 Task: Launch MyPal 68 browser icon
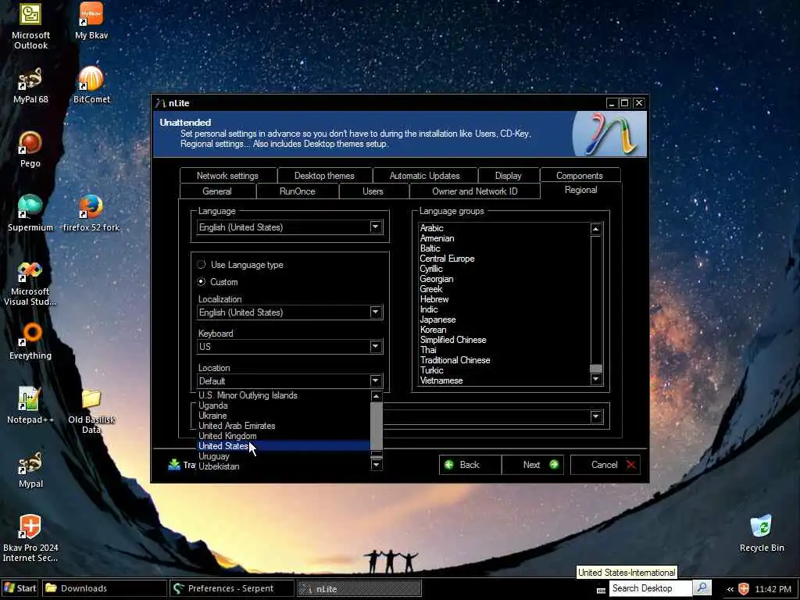[x=30, y=85]
